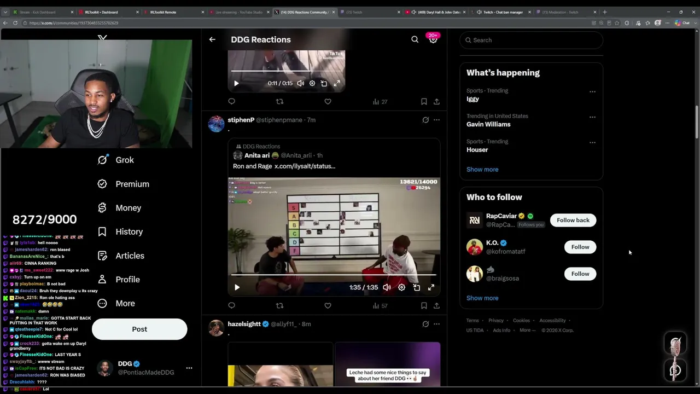This screenshot has width=700, height=394.
Task: Reply to stiphenP's post
Action: point(231,305)
